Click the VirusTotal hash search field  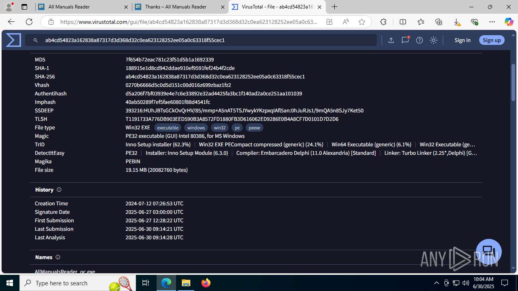point(201,40)
